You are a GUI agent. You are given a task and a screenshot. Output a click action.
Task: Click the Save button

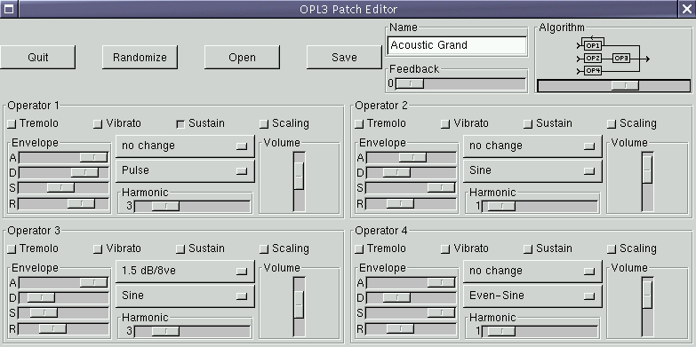(344, 57)
